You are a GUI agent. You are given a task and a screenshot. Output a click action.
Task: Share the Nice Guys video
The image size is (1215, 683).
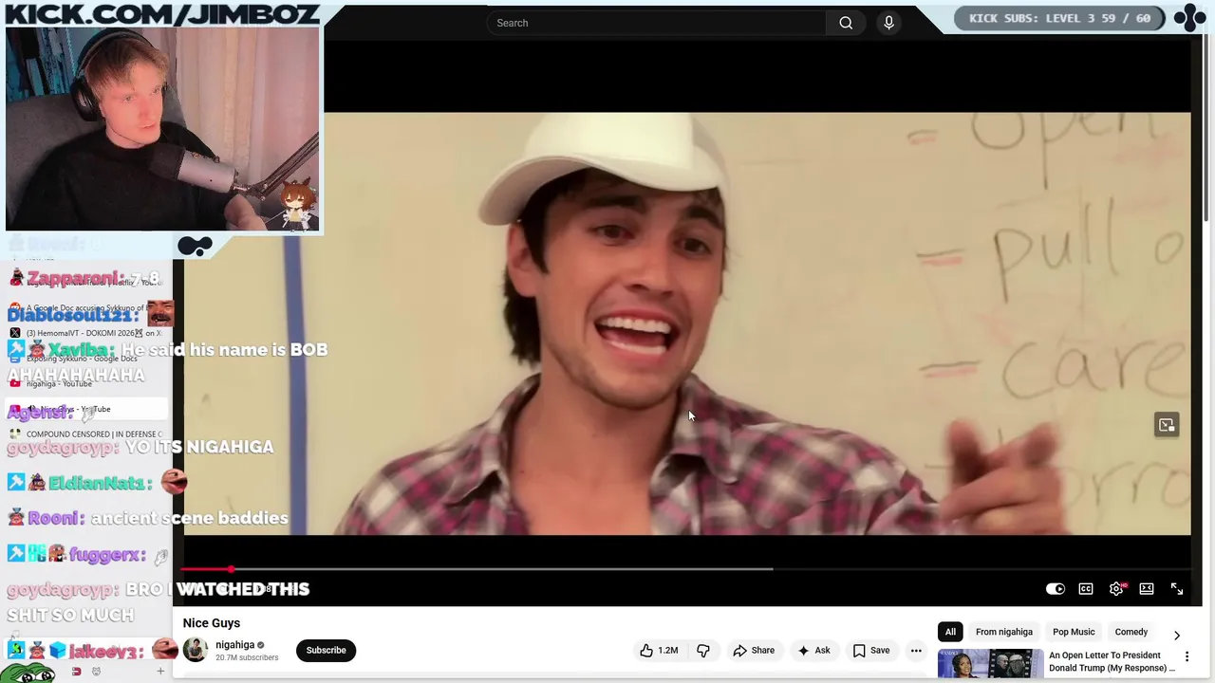[x=754, y=650]
